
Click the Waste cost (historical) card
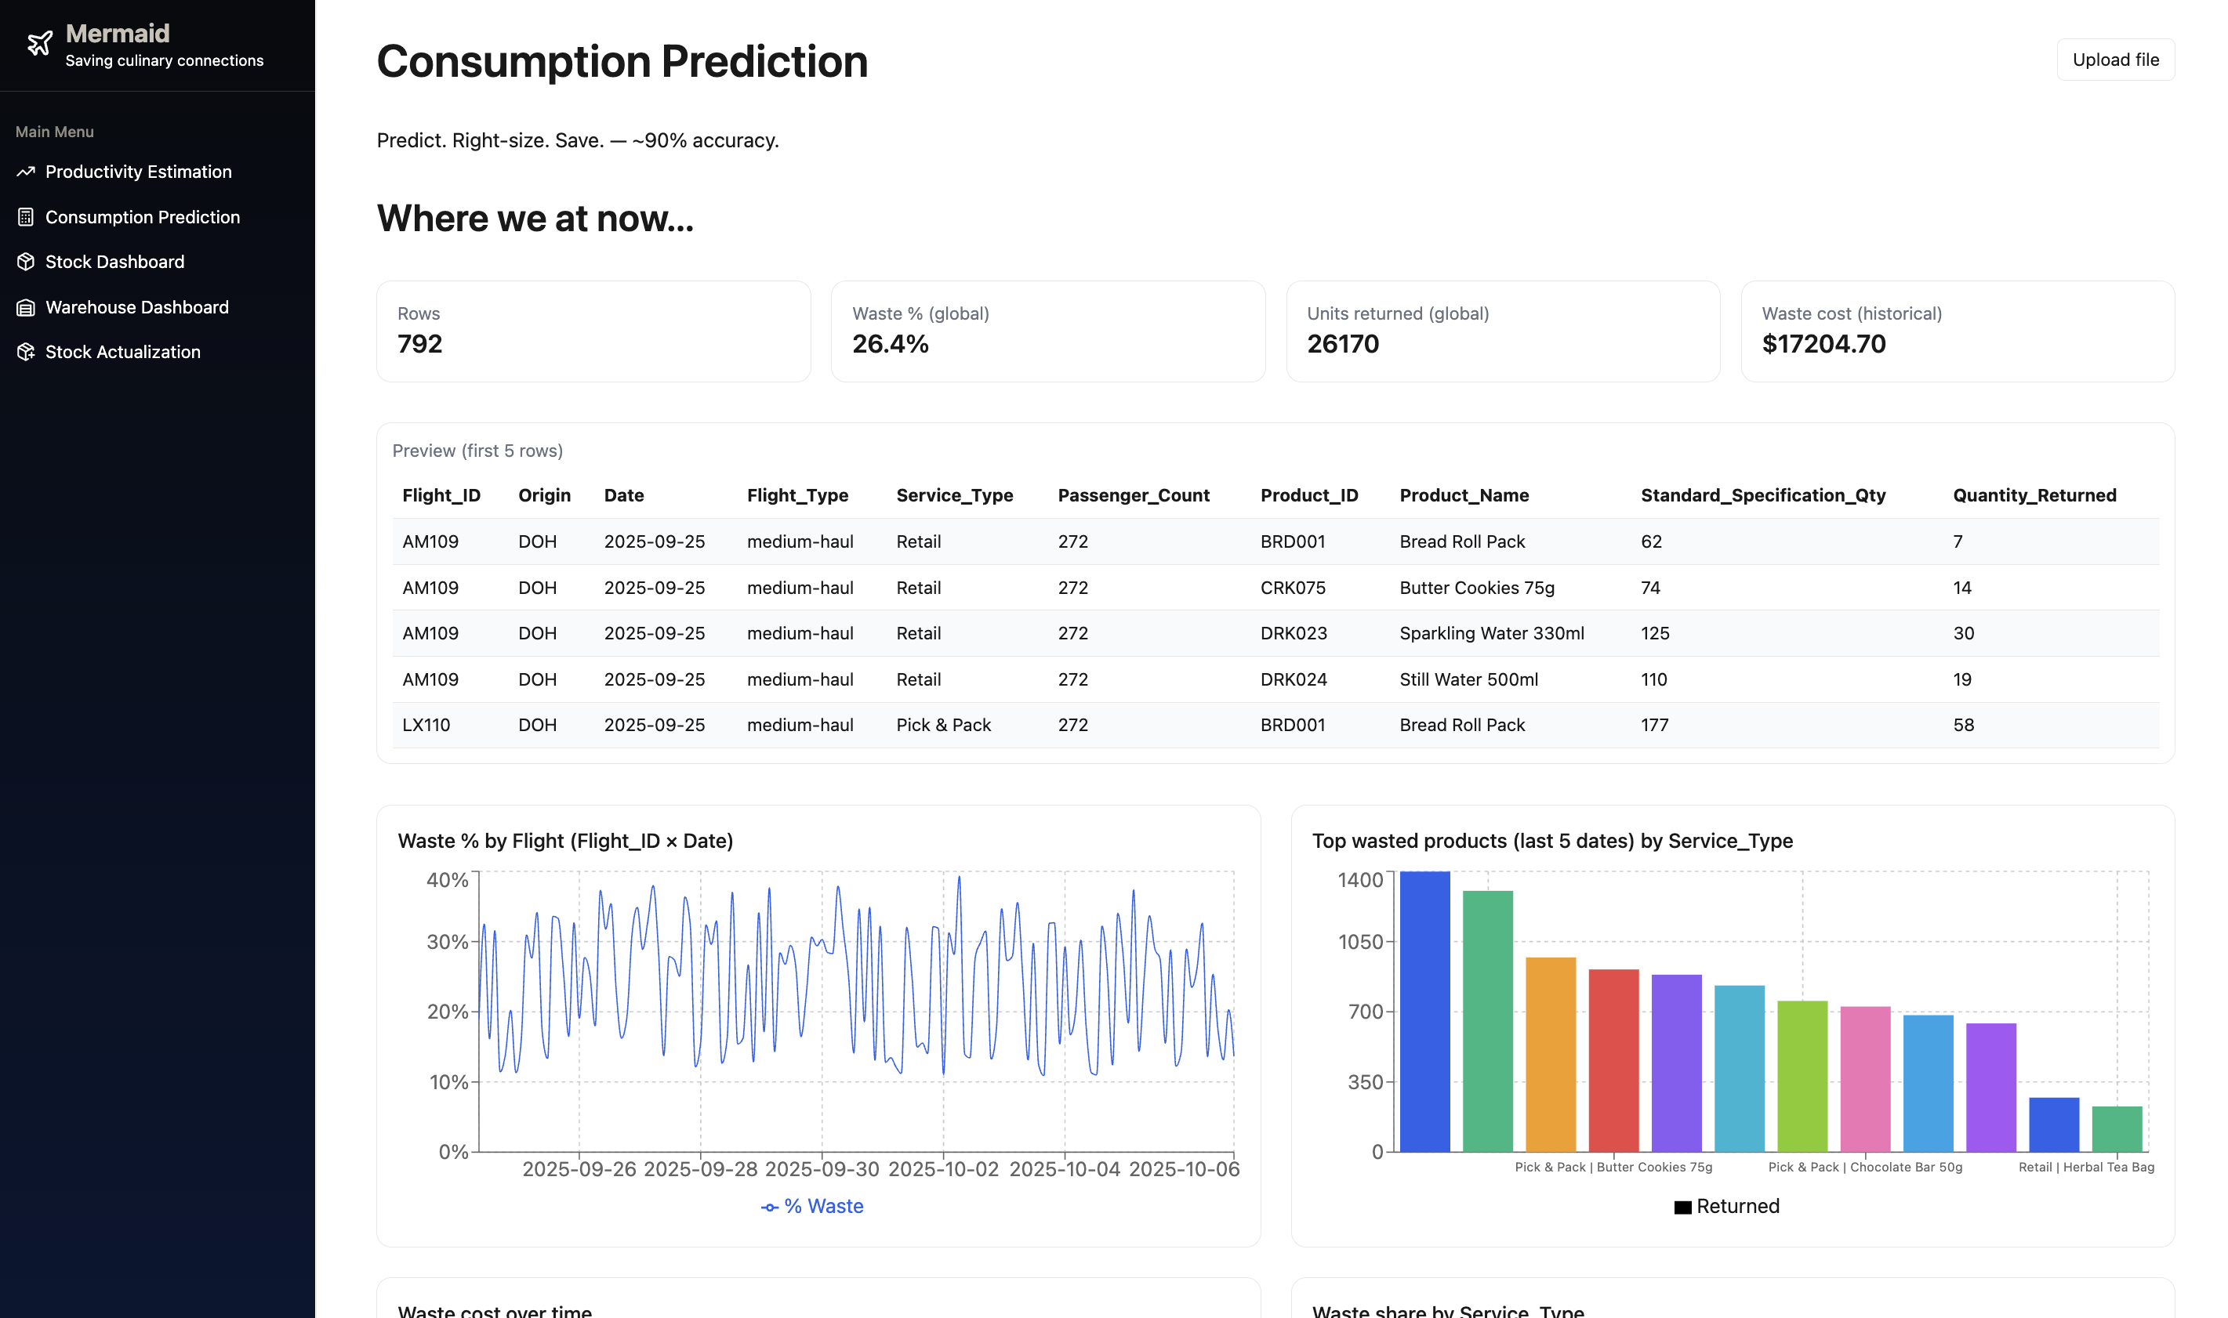(1957, 331)
